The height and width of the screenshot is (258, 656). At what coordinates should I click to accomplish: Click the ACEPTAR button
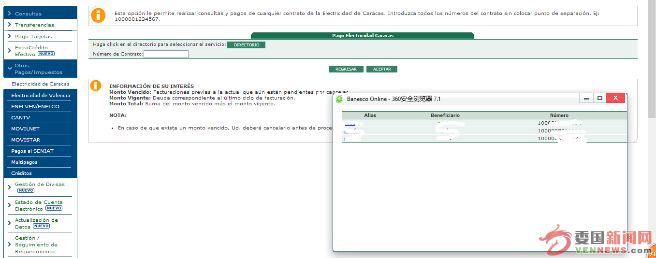click(x=382, y=69)
